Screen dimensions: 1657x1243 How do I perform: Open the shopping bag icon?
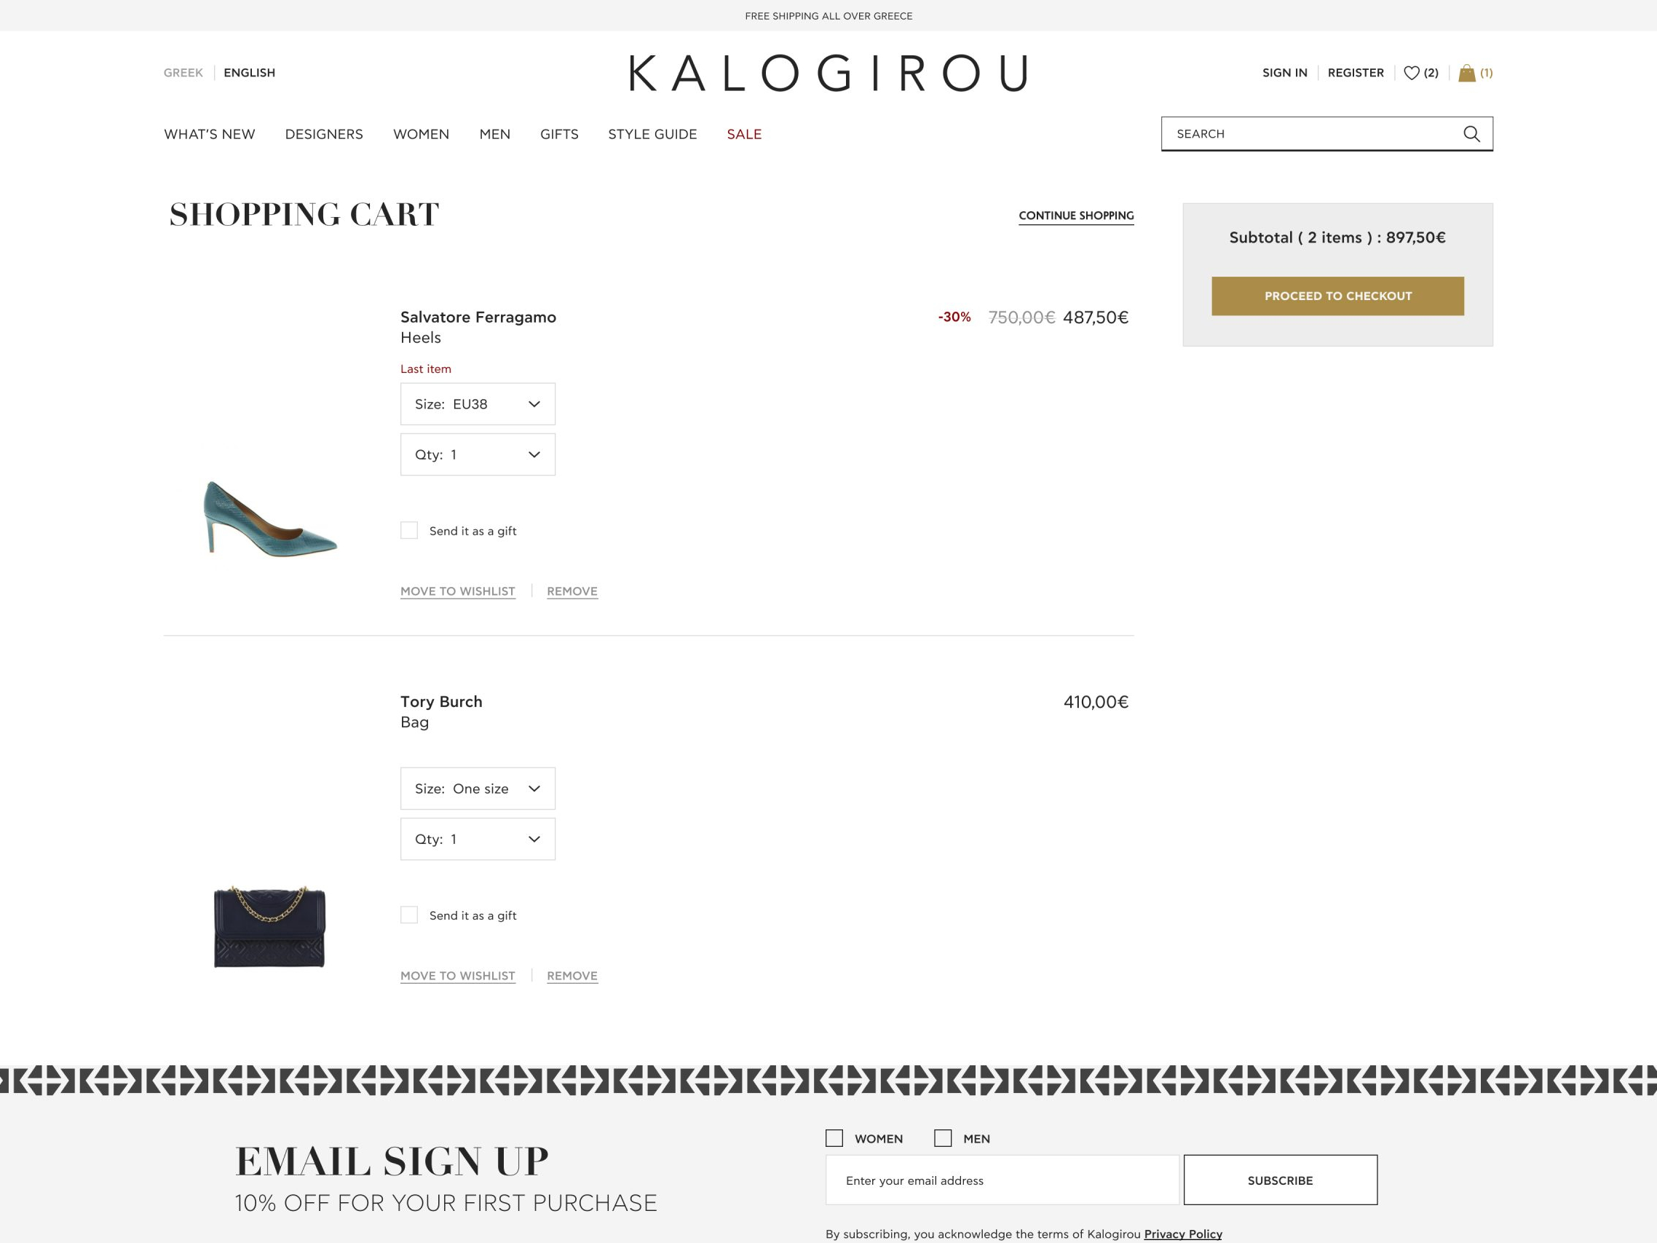tap(1467, 73)
